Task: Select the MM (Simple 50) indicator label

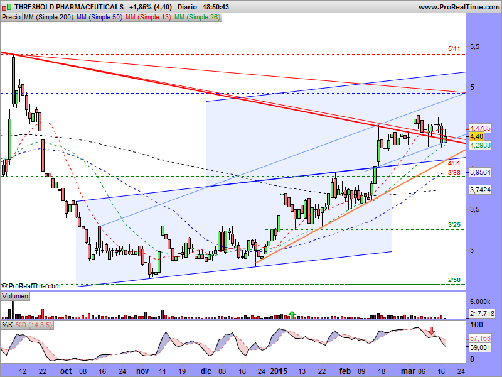Action: point(99,18)
